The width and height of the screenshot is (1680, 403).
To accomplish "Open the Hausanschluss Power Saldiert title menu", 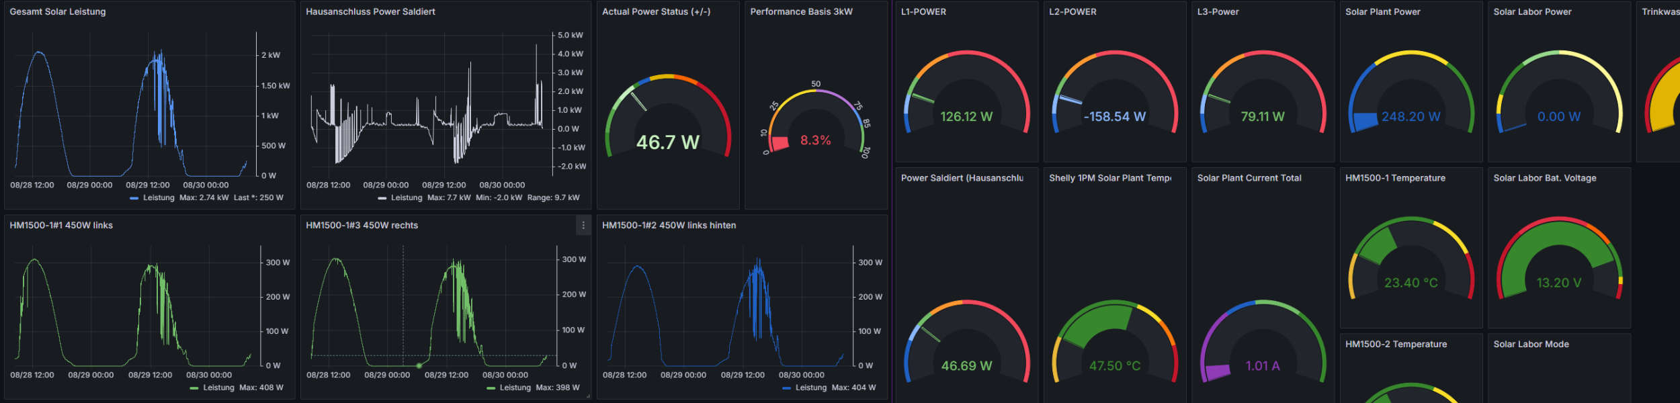I will pyautogui.click(x=370, y=12).
